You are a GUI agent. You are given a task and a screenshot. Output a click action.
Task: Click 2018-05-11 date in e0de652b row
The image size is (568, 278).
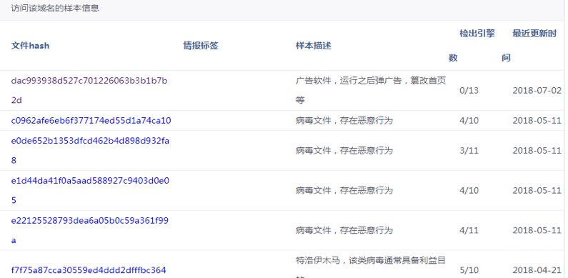537,150
